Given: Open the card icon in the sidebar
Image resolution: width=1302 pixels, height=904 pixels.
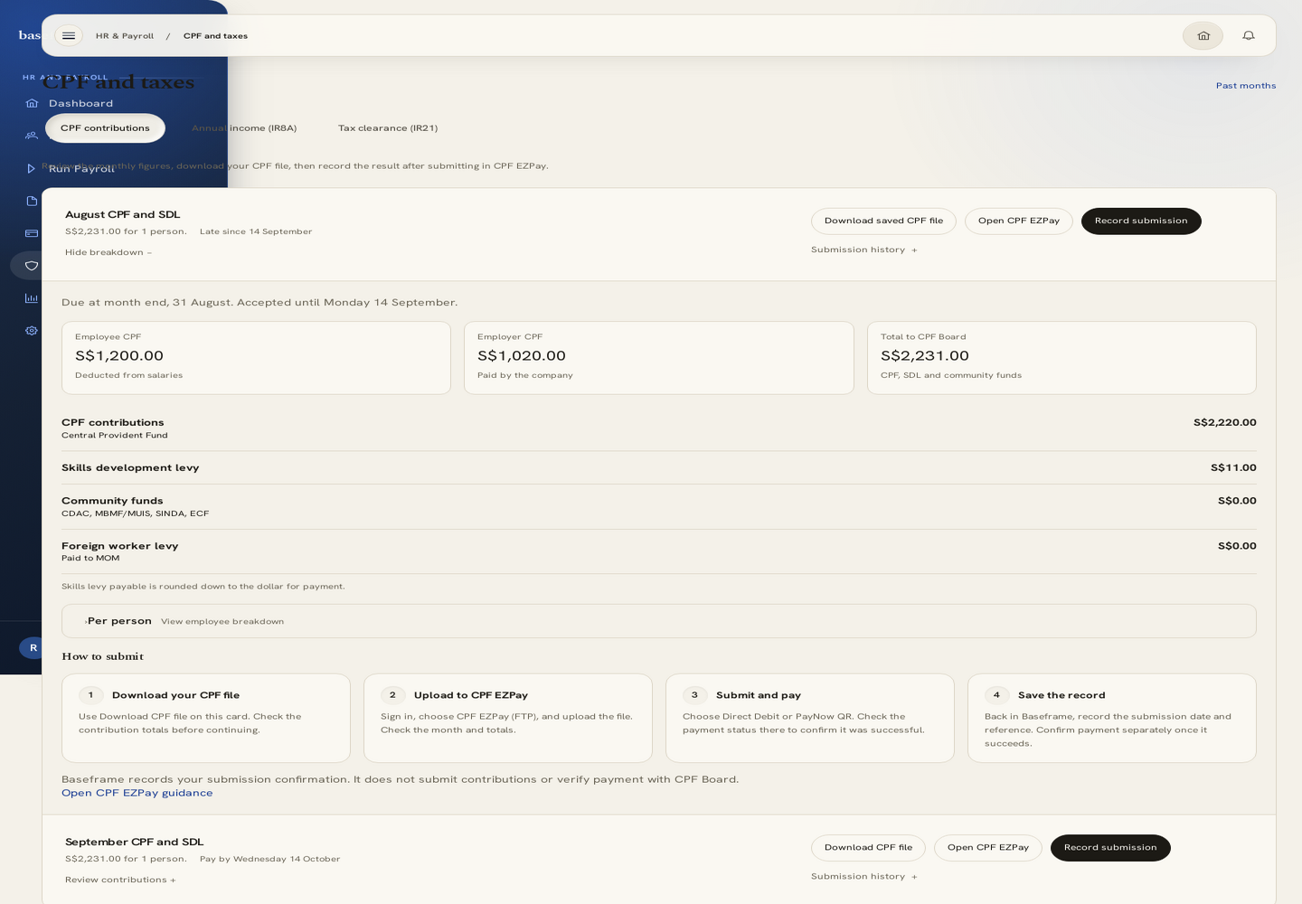Looking at the screenshot, I should pos(32,233).
